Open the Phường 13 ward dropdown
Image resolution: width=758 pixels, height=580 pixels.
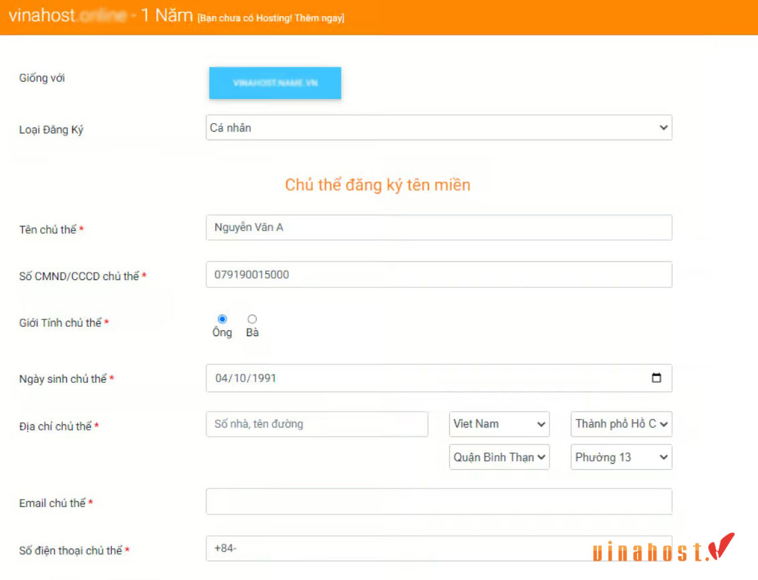click(x=621, y=457)
